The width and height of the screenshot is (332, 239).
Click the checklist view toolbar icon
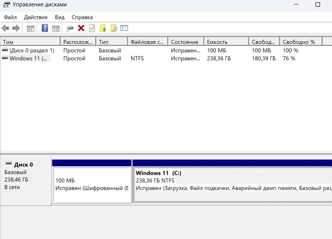point(124,28)
